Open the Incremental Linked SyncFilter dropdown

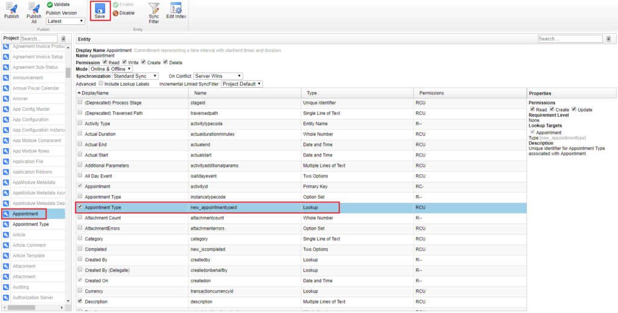242,84
